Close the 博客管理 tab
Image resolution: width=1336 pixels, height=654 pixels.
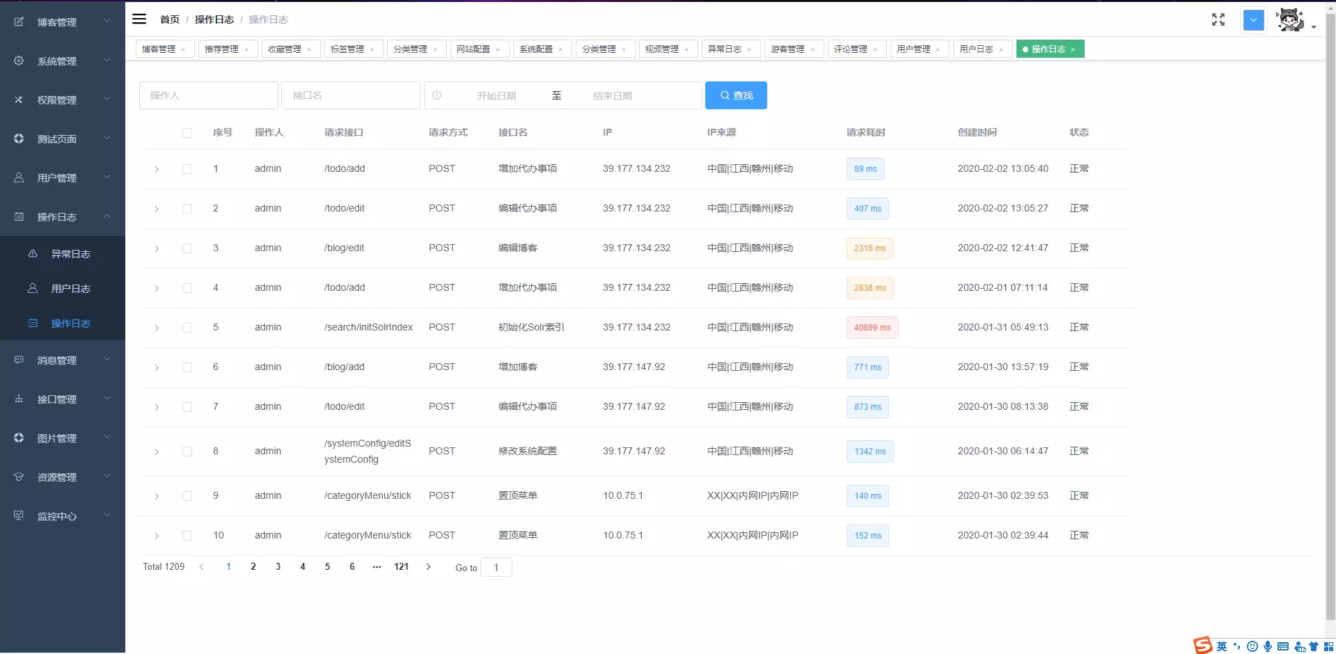pyautogui.click(x=183, y=49)
